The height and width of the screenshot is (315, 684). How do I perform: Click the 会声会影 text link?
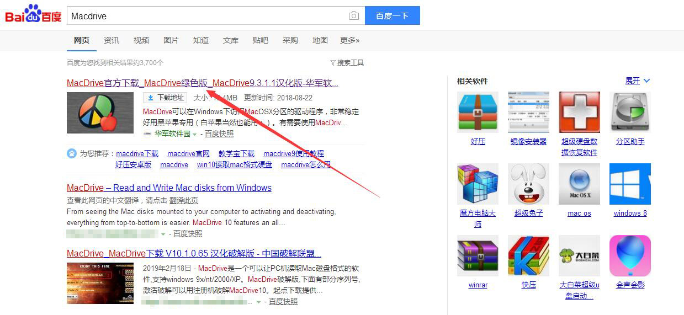[630, 285]
